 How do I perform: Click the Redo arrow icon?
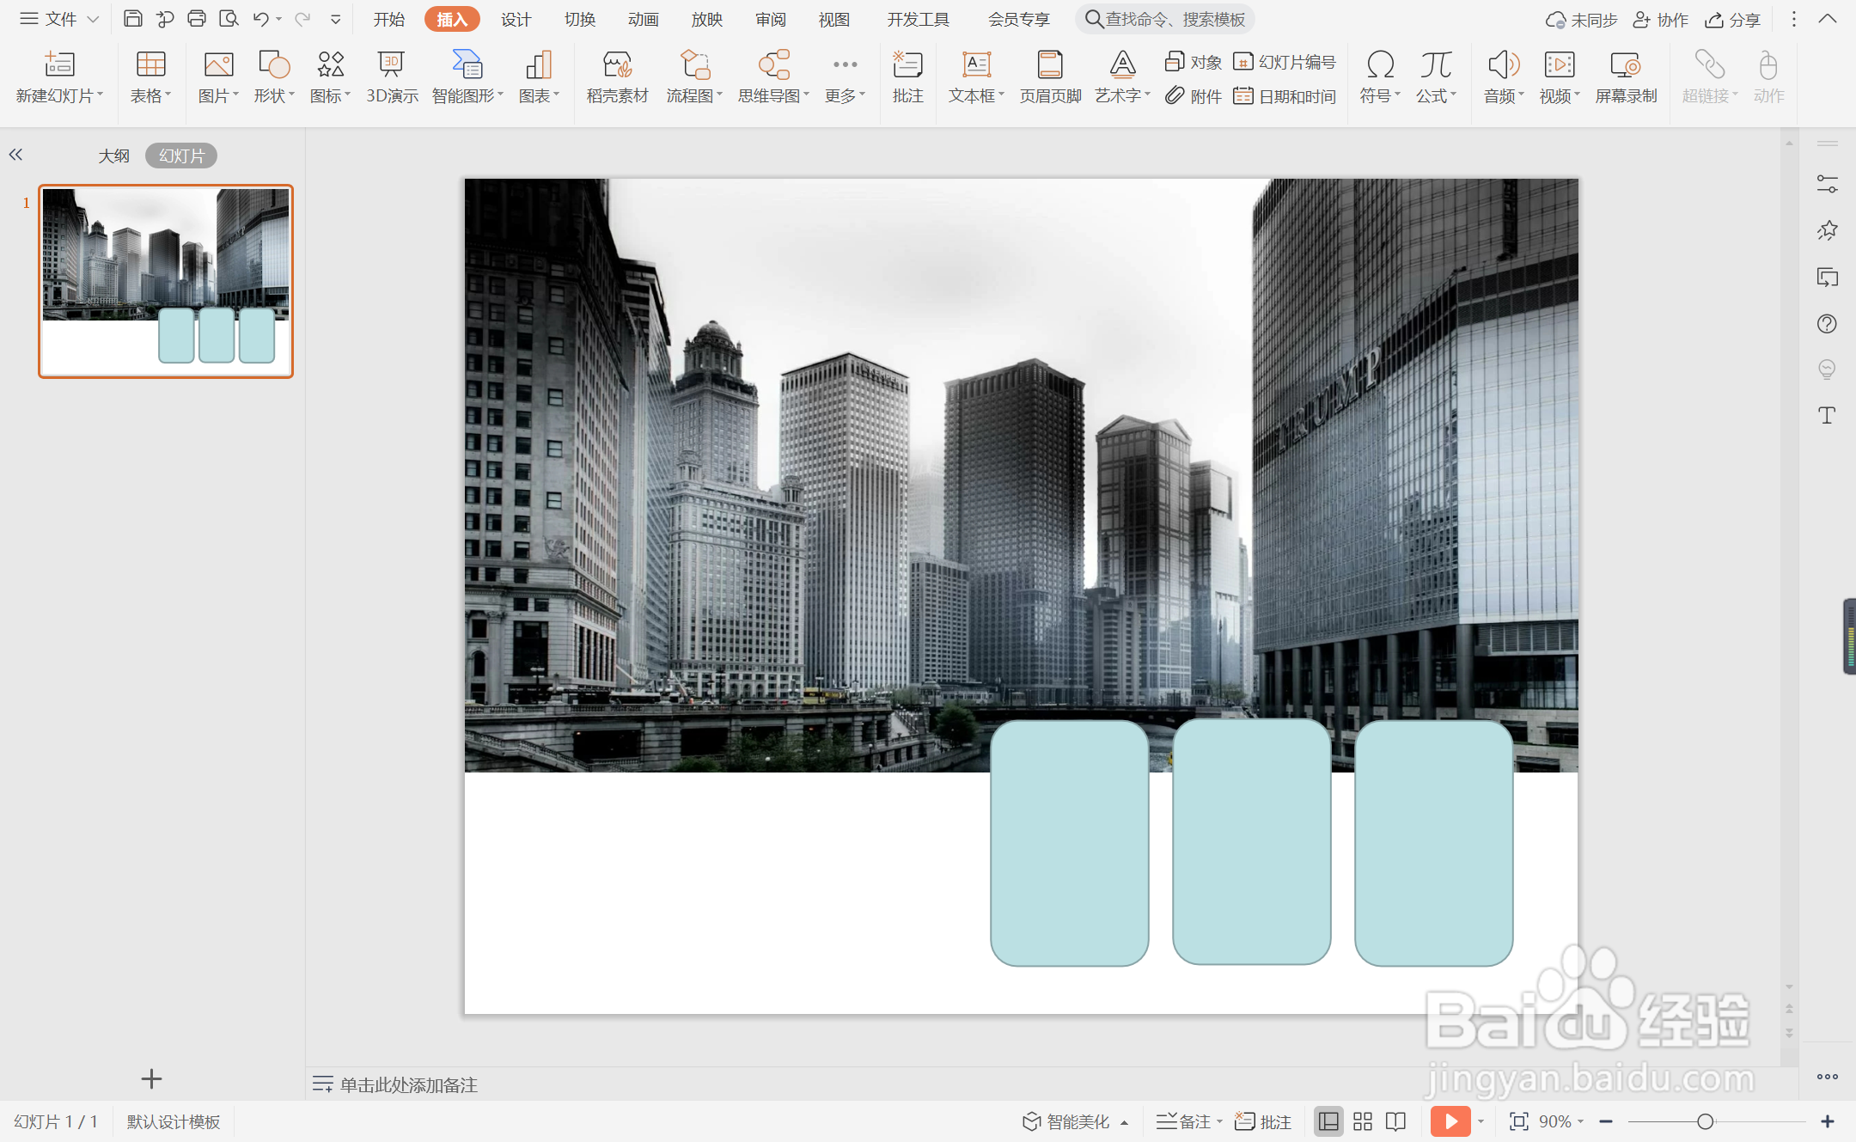coord(302,19)
